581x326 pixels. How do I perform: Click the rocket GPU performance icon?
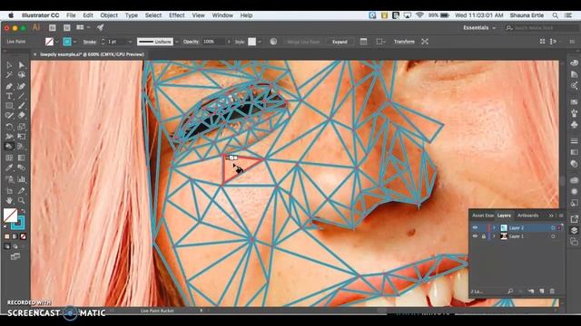(100, 27)
